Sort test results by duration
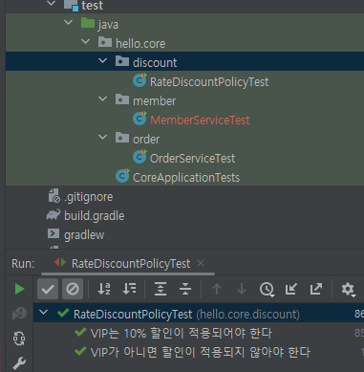This screenshot has height=372, width=364. pos(129,289)
